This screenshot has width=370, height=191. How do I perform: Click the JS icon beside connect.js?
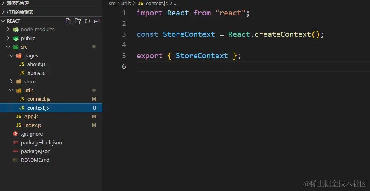22,99
